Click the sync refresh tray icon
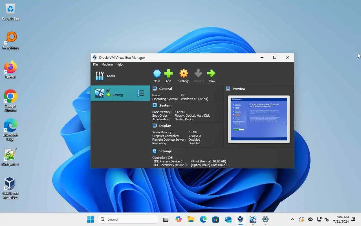The width and height of the screenshot is (361, 226). (301, 219)
